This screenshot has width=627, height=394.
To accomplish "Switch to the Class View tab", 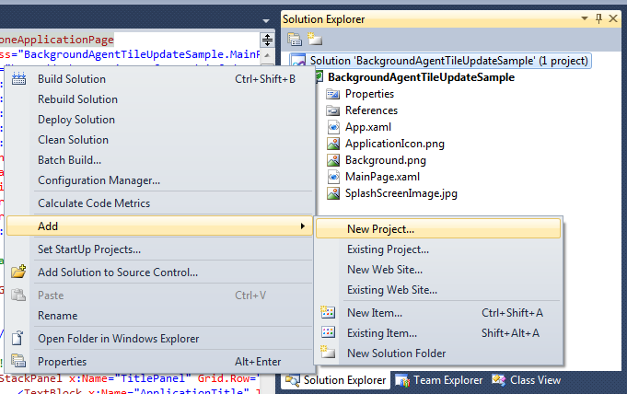I will 527,380.
